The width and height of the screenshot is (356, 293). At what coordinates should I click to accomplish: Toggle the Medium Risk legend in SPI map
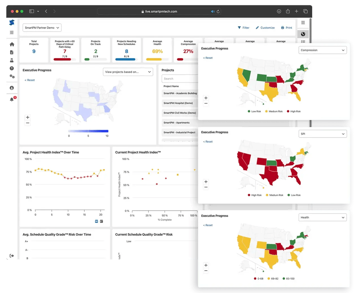click(x=274, y=195)
